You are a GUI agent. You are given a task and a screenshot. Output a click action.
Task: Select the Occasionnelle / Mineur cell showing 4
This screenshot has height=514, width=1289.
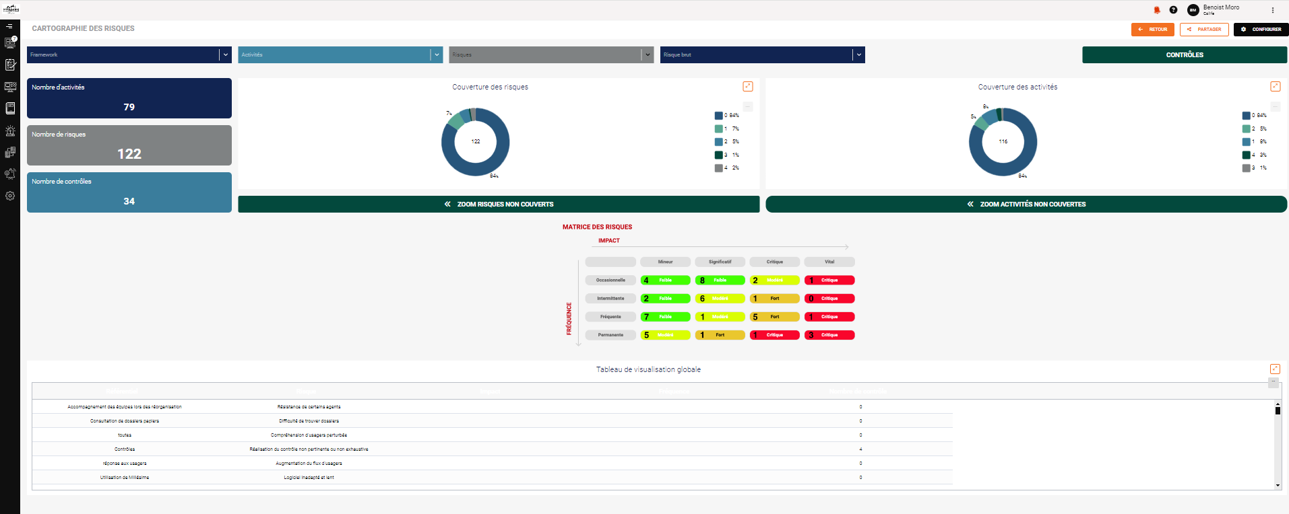[665, 281]
